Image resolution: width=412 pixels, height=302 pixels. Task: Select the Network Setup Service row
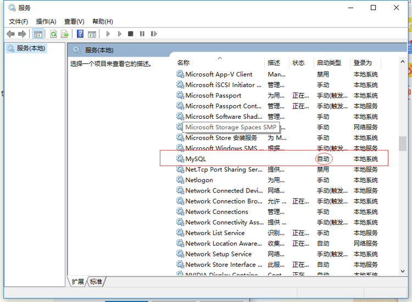(x=279, y=254)
